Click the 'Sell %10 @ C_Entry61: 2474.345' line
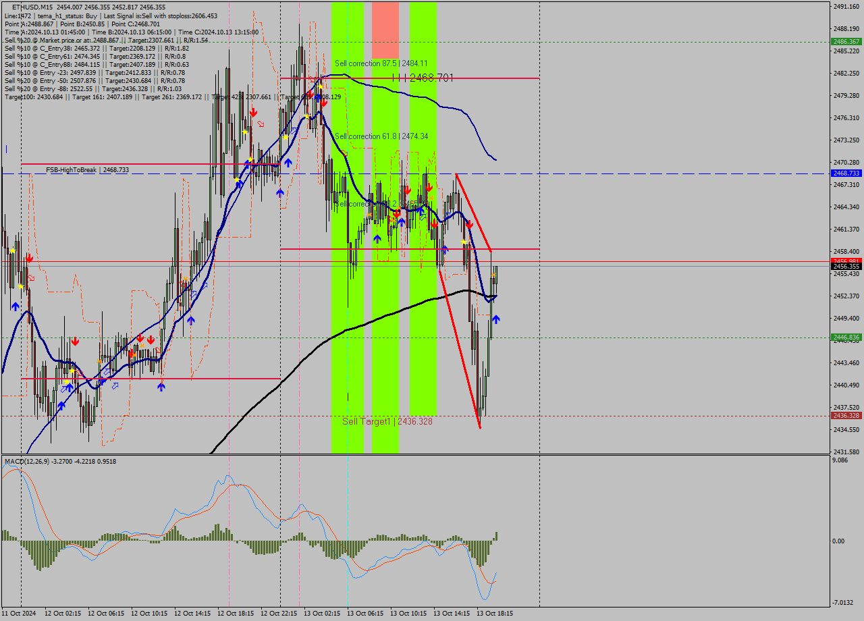 [95, 56]
